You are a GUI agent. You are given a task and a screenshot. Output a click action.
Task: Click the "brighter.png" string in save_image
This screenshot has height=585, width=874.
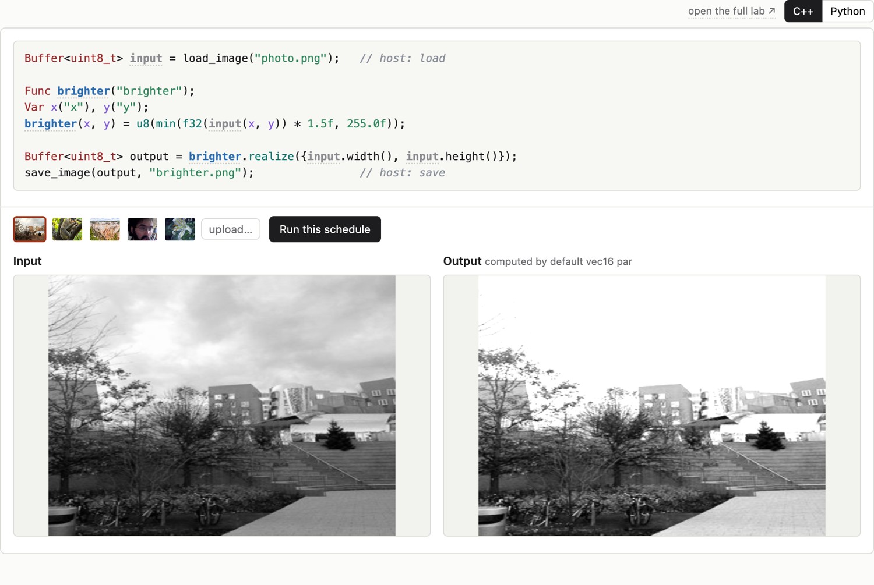click(x=195, y=172)
